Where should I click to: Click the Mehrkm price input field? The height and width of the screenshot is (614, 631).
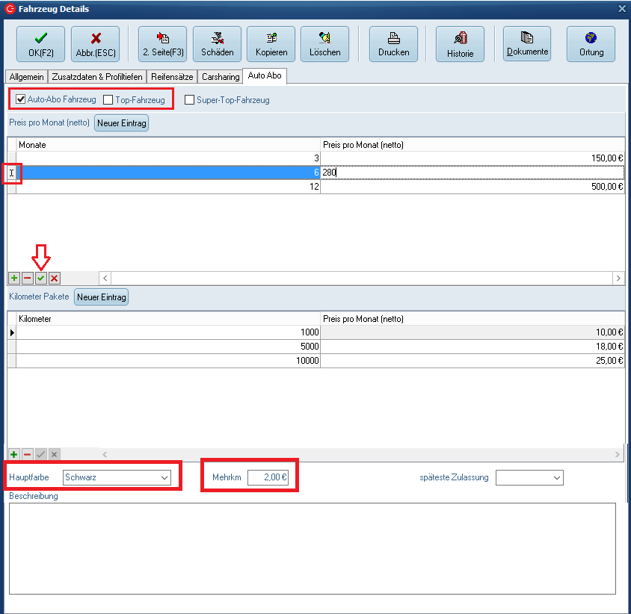click(268, 477)
